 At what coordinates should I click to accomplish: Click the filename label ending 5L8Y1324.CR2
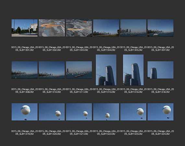pos(160,133)
